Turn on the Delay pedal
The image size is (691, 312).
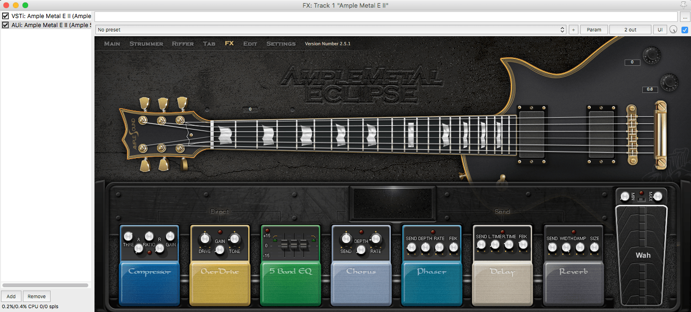(x=502, y=284)
